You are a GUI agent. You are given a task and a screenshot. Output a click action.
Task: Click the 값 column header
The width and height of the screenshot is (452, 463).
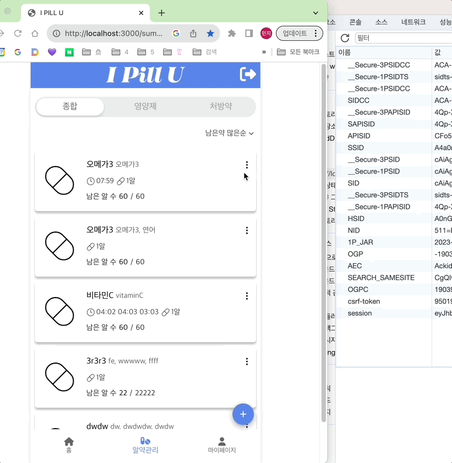[x=442, y=53]
